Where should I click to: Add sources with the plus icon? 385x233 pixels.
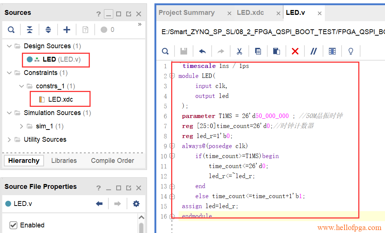click(x=67, y=30)
